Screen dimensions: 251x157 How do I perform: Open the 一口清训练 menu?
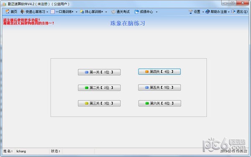(64, 12)
